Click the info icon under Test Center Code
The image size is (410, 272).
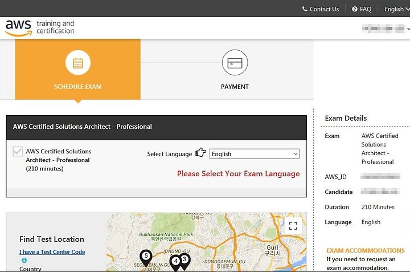click(x=24, y=260)
